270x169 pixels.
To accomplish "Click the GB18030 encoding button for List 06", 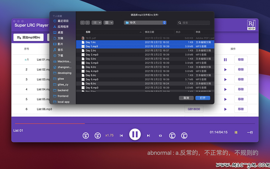I will [x=194, y=109].
